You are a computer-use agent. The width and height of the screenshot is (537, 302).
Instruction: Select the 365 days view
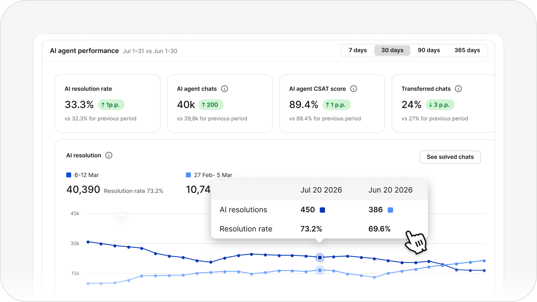pyautogui.click(x=467, y=50)
